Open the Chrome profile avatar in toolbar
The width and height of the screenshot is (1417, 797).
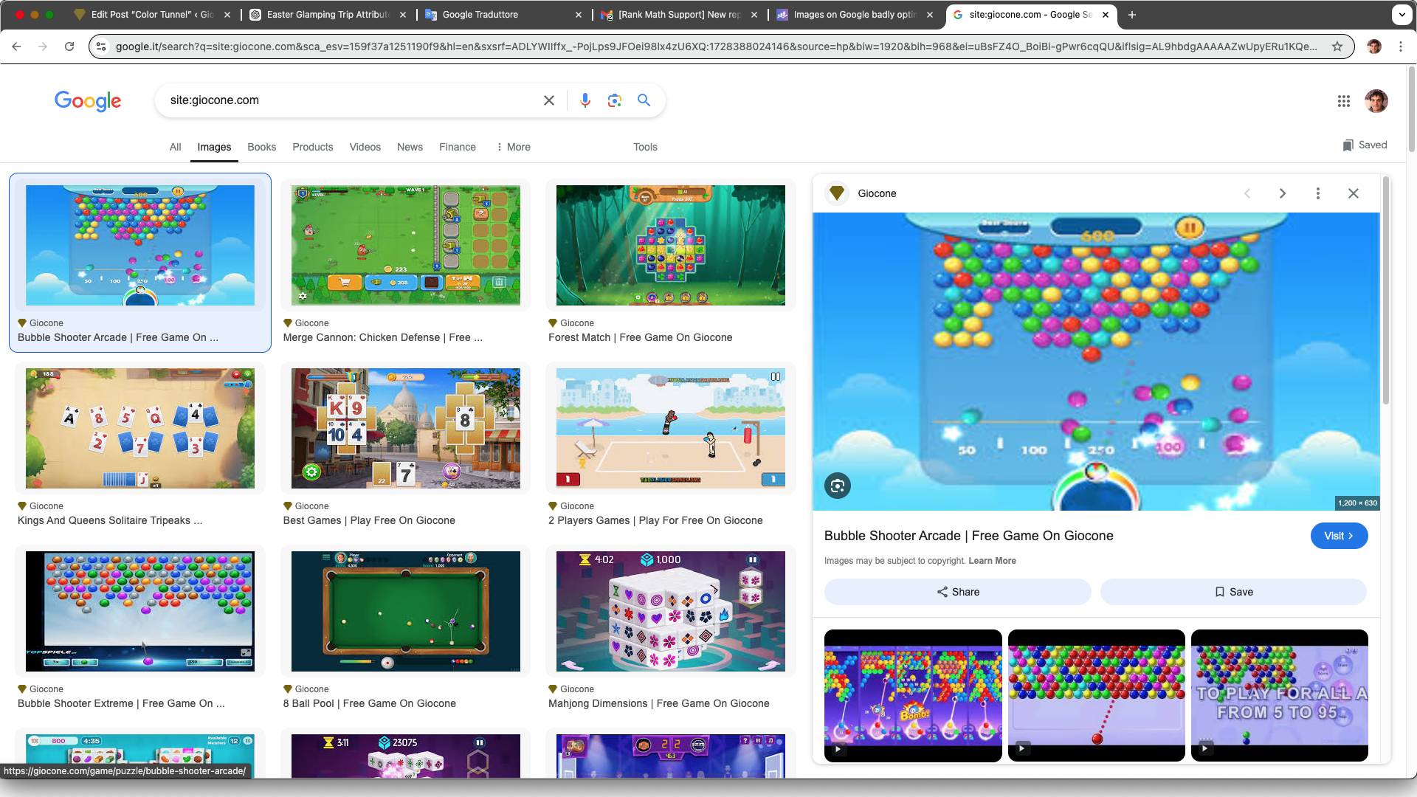(1373, 46)
